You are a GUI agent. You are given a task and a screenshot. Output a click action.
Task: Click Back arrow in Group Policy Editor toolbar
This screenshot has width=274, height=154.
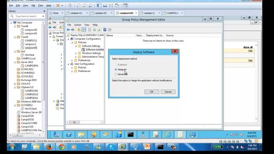point(68,30)
